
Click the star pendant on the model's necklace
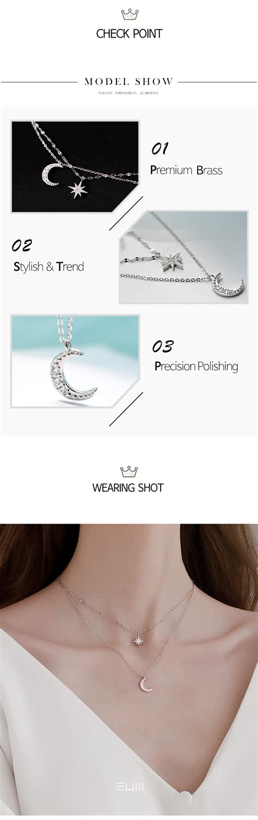point(137,637)
